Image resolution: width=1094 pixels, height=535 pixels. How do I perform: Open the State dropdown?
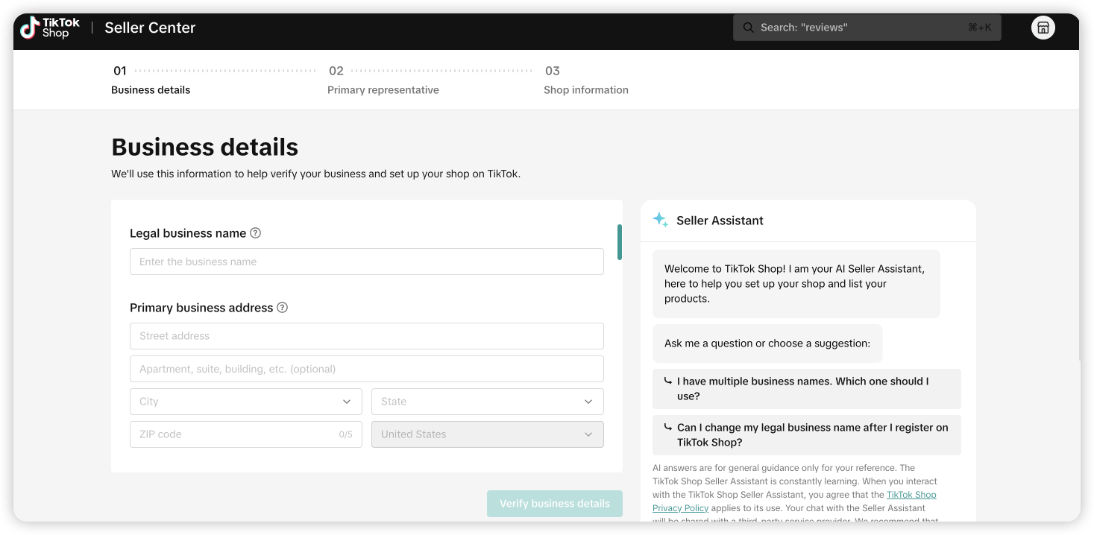click(488, 402)
